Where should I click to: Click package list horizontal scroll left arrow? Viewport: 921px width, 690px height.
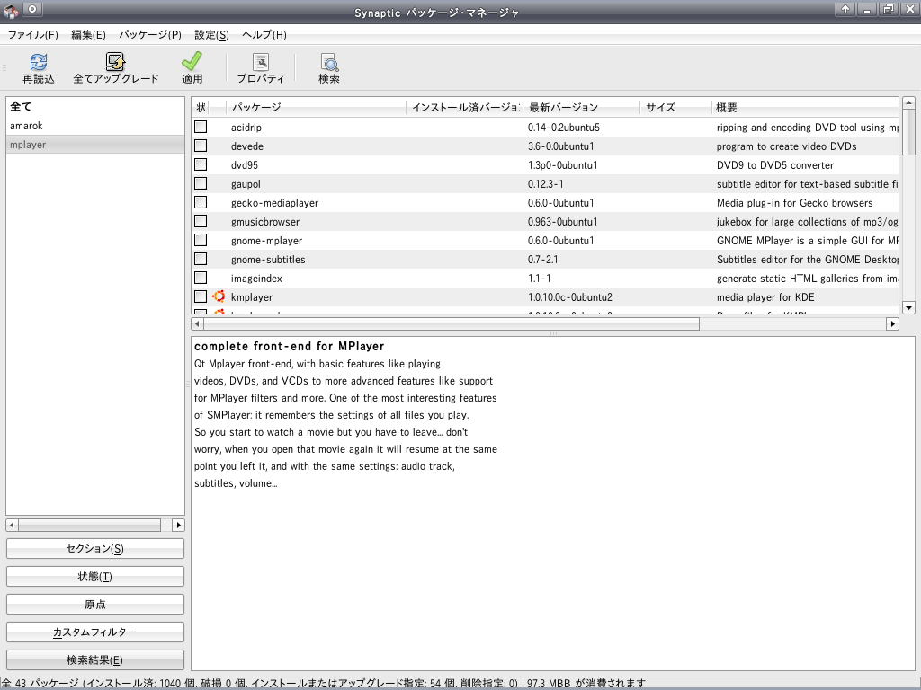pos(197,323)
